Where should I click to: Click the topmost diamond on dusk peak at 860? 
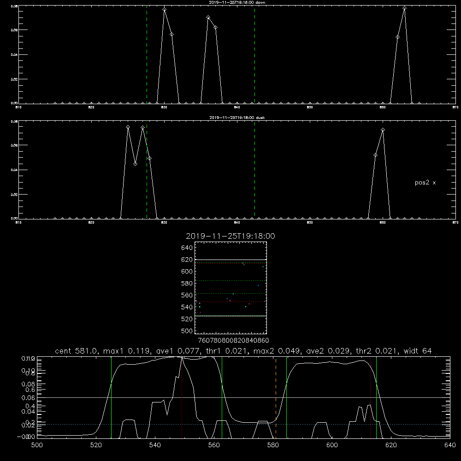pos(383,130)
